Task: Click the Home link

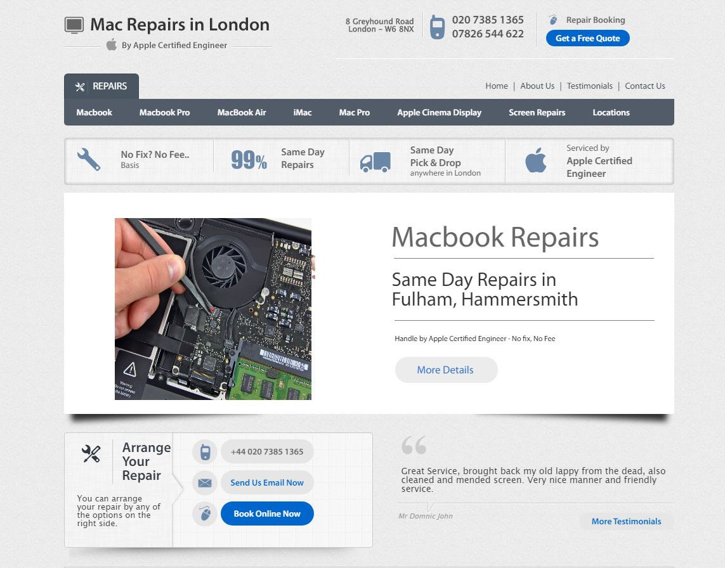Action: (x=497, y=86)
